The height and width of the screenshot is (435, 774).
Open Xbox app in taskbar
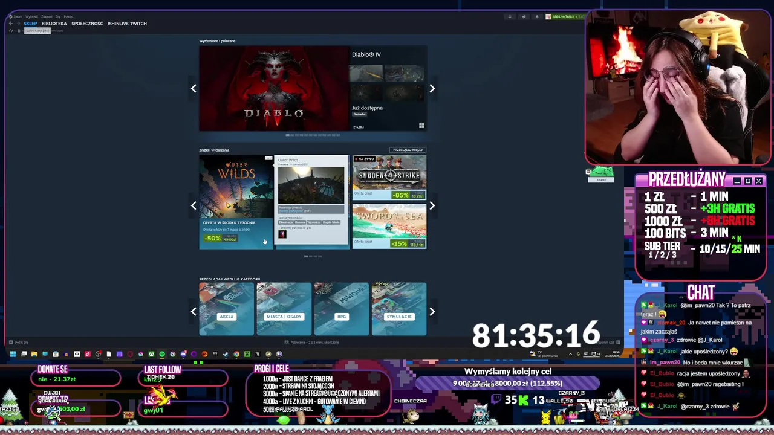[151, 354]
